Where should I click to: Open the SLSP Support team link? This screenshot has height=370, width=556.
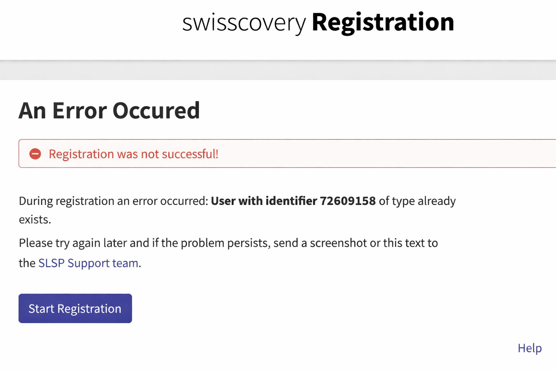point(89,263)
